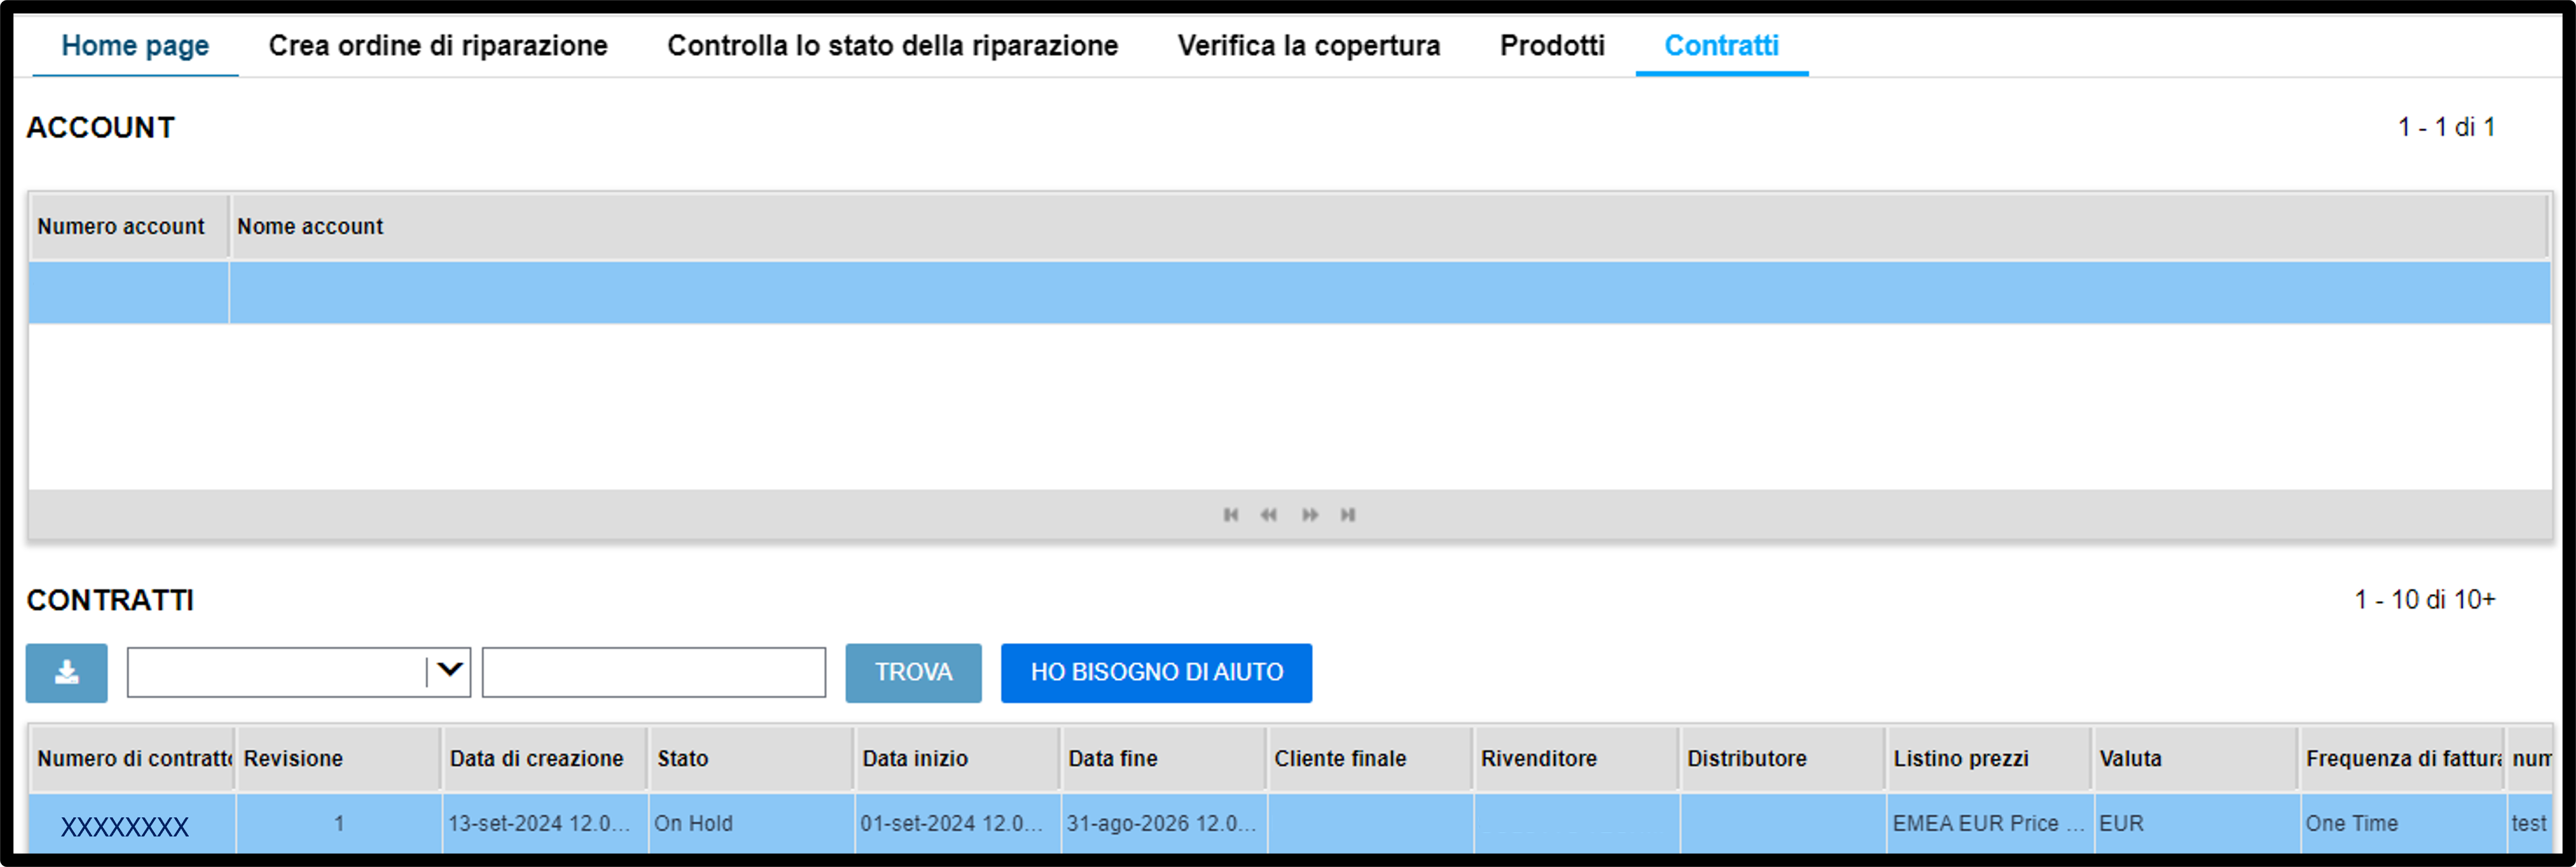Go to next page of account list
The width and height of the screenshot is (2576, 867).
pyautogui.click(x=1309, y=515)
